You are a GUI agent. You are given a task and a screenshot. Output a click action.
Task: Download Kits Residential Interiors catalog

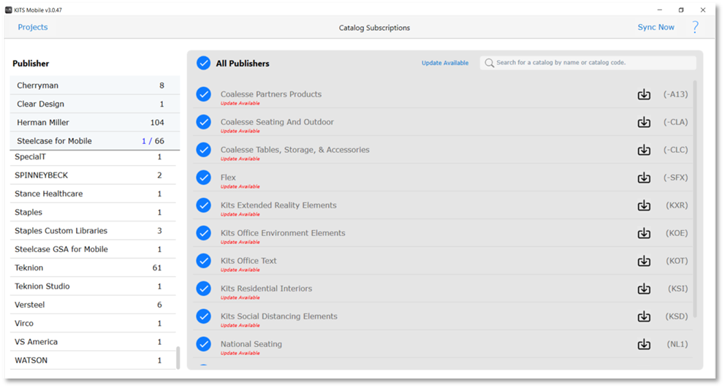click(x=644, y=289)
